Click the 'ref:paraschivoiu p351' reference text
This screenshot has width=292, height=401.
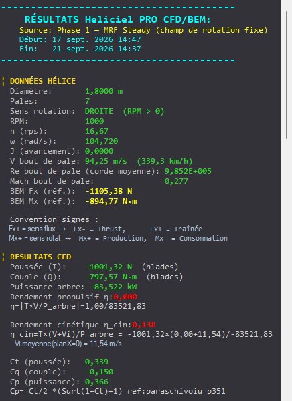(x=176, y=391)
